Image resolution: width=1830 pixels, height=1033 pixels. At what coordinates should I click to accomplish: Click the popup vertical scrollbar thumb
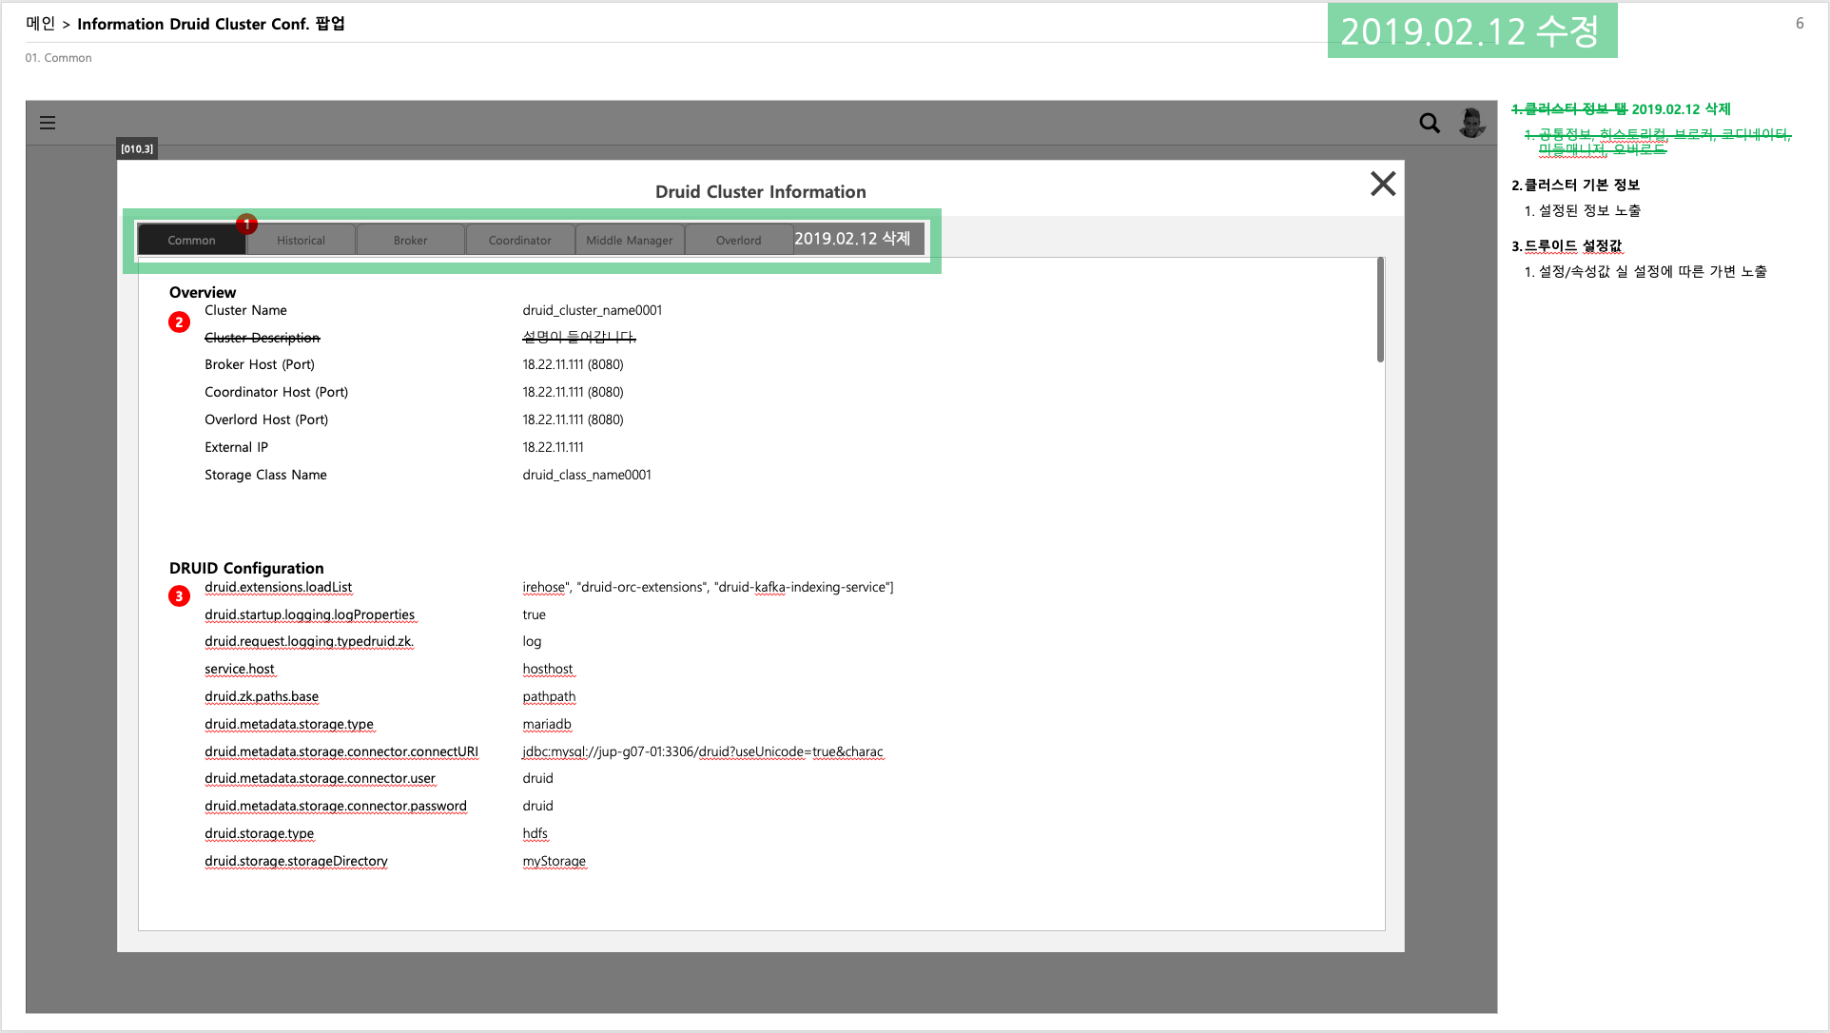(x=1380, y=310)
